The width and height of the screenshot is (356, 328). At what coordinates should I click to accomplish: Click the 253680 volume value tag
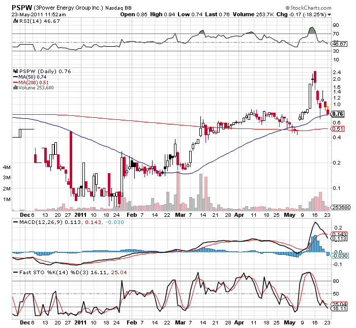point(341,207)
